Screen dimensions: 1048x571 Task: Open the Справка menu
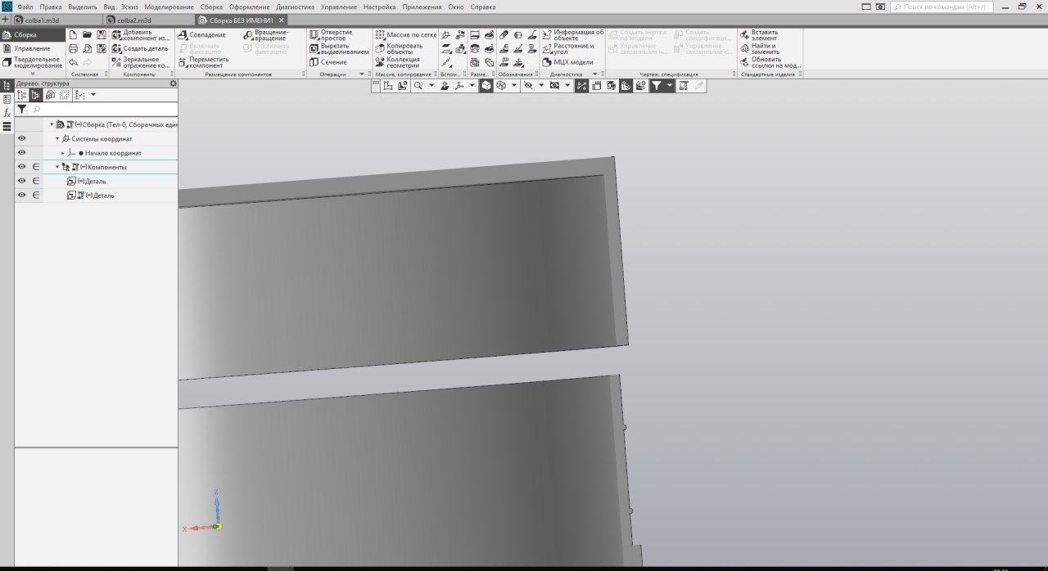[x=483, y=7]
